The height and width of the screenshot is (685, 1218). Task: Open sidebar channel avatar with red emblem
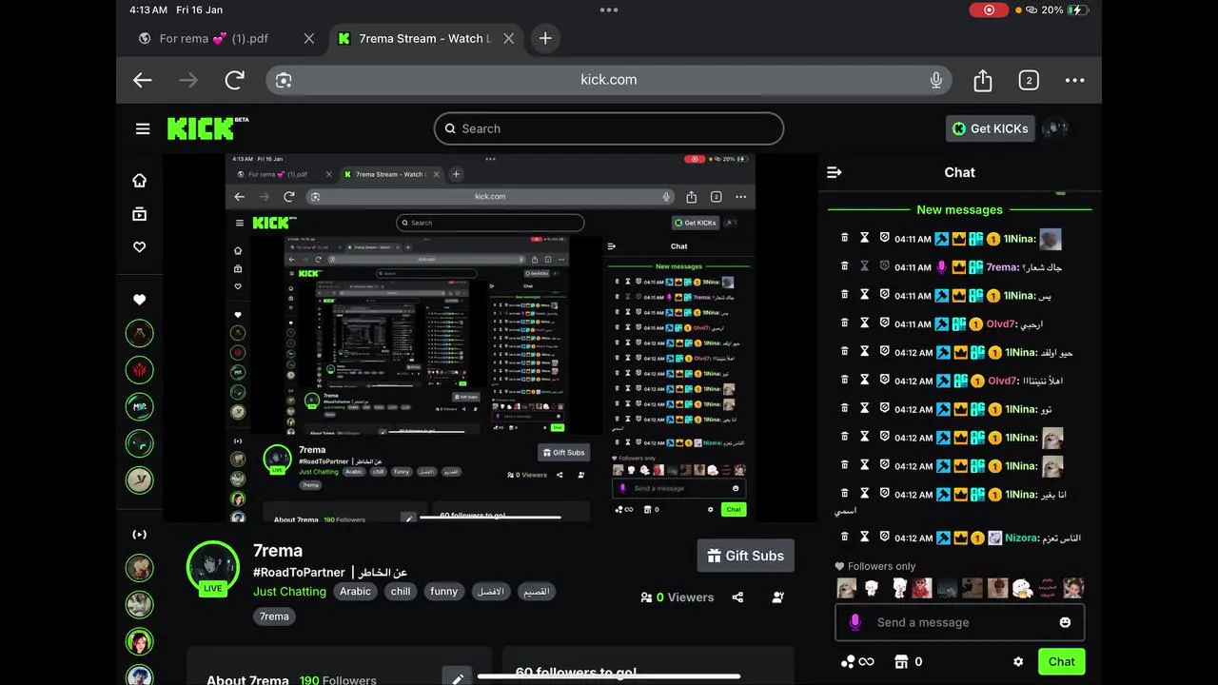click(x=140, y=369)
